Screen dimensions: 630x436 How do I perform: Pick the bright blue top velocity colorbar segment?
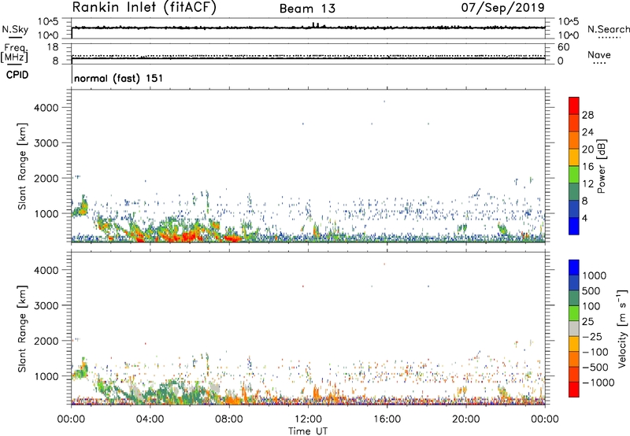point(574,268)
